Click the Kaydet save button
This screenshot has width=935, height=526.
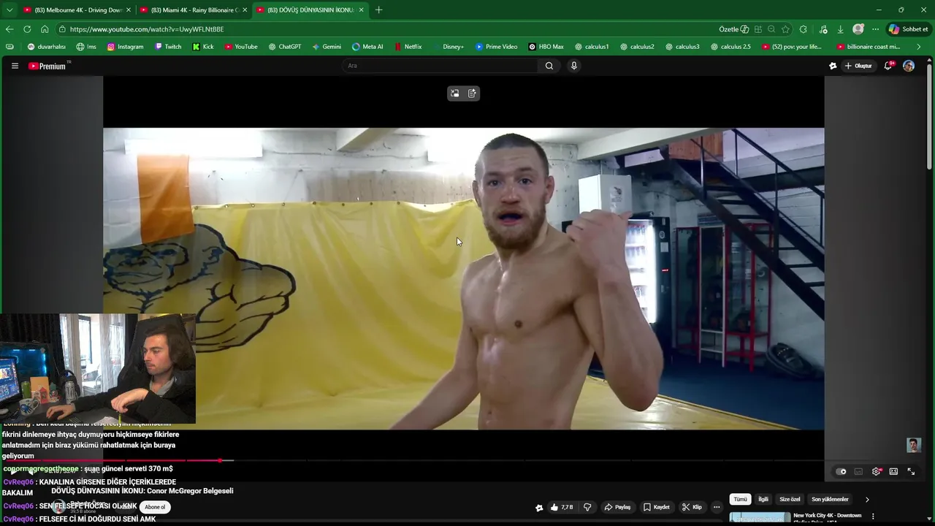[656, 507]
